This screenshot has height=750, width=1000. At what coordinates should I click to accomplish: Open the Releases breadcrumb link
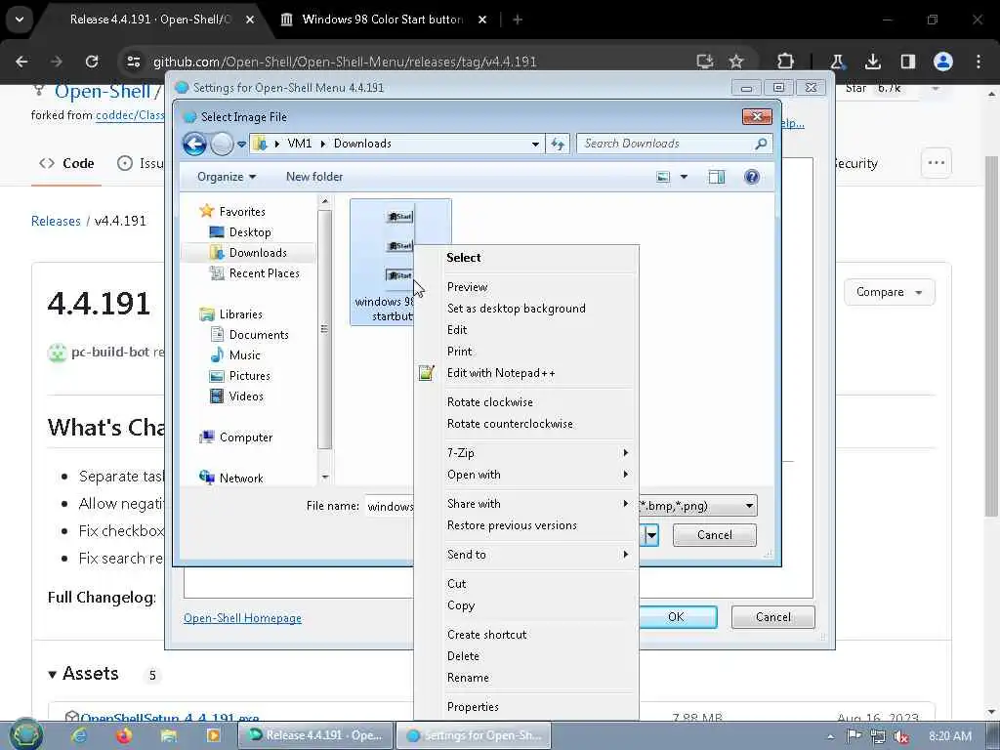pyautogui.click(x=56, y=221)
